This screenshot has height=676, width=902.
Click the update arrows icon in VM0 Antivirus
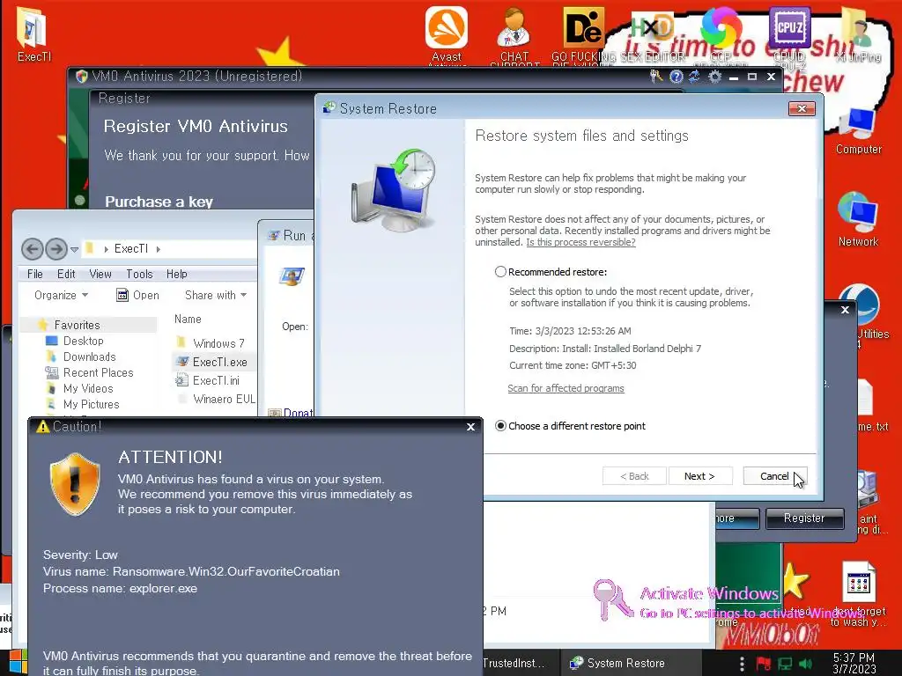pos(694,76)
